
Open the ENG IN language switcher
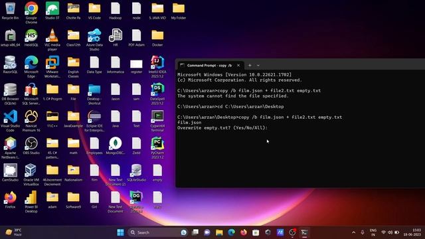coord(373,232)
